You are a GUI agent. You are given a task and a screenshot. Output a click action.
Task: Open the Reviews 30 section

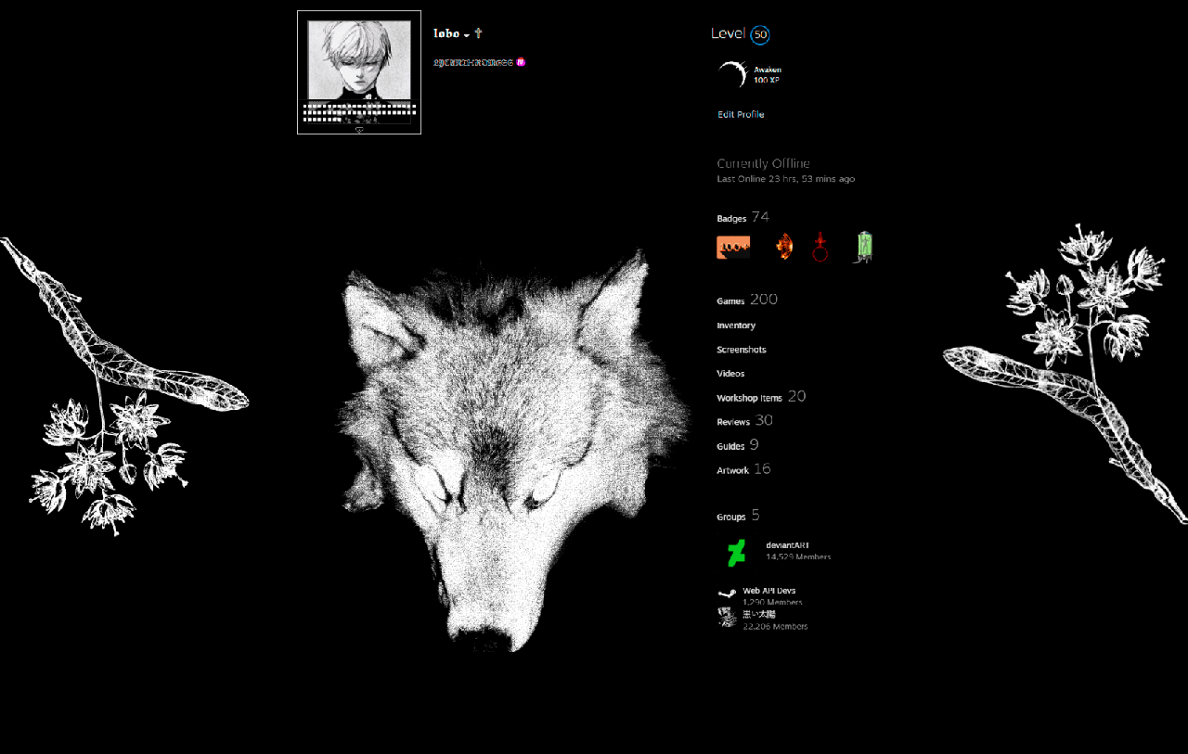click(x=744, y=421)
